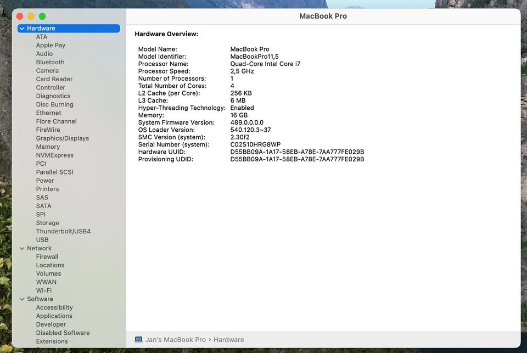This screenshot has height=353, width=527.
Task: Select Thunderbolt/USB4 in the hardware list
Action: point(63,232)
